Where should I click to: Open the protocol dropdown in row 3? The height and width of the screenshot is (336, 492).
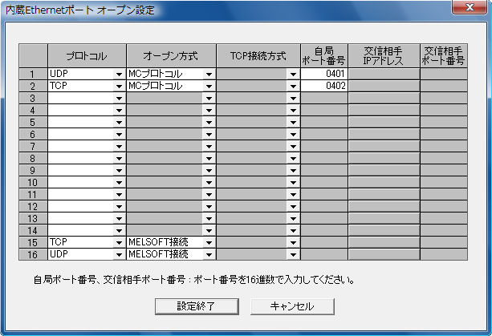click(x=119, y=98)
